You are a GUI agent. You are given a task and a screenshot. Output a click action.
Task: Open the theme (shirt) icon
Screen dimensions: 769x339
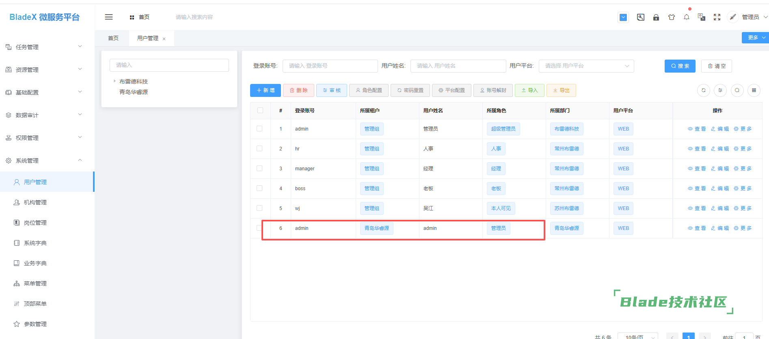coord(671,17)
